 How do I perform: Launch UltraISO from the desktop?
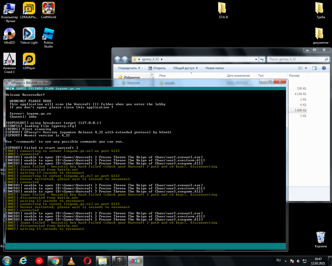(9, 34)
